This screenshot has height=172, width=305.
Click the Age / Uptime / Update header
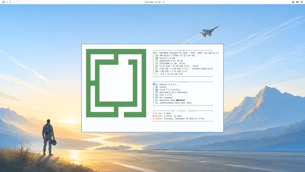click(183, 111)
